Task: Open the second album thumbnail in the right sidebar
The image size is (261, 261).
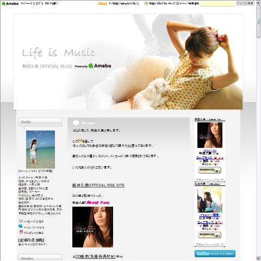Action: pos(210,200)
